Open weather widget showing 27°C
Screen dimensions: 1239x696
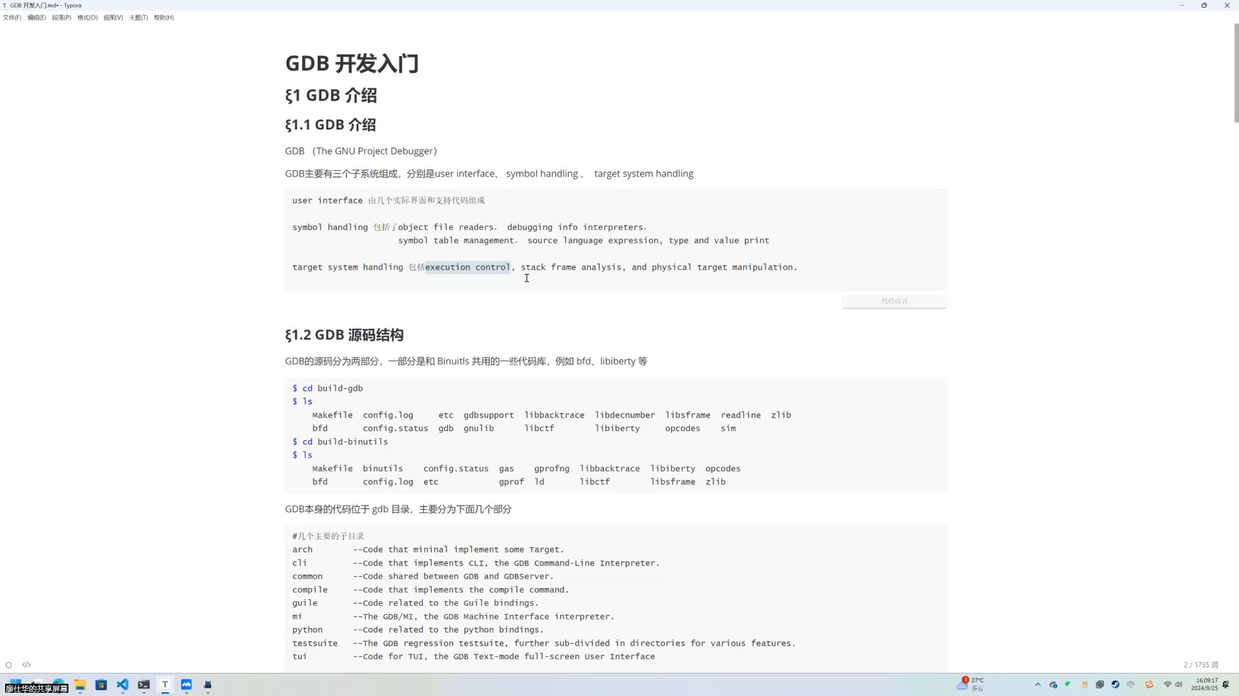pyautogui.click(x=971, y=684)
